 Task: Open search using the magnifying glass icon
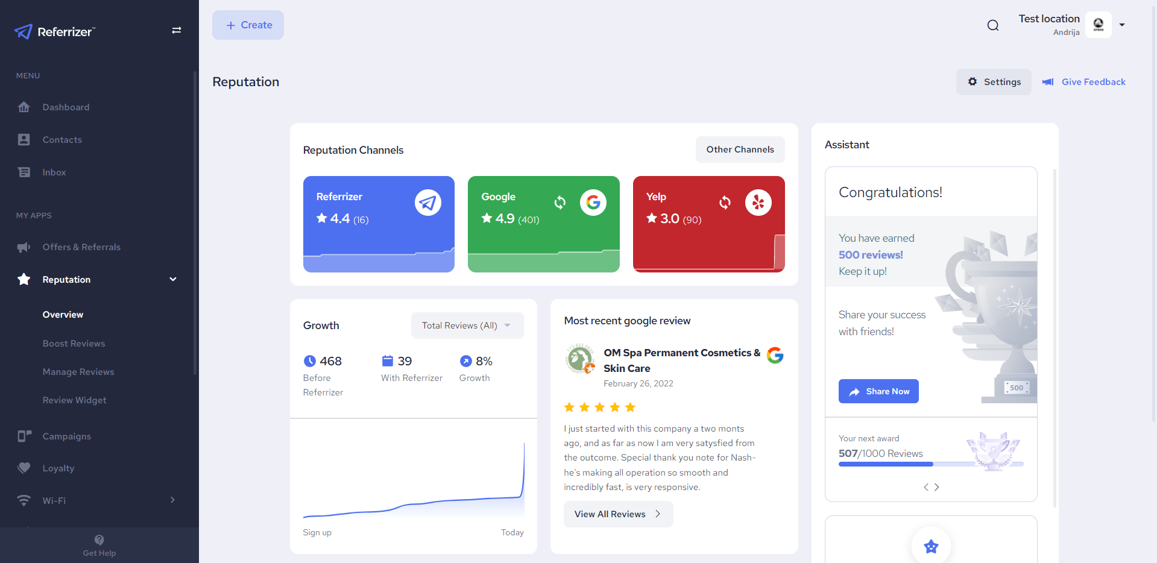click(992, 25)
